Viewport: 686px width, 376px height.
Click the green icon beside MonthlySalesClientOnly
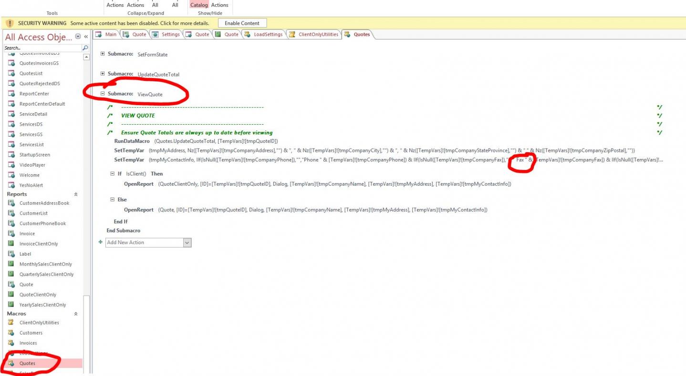(x=11, y=264)
